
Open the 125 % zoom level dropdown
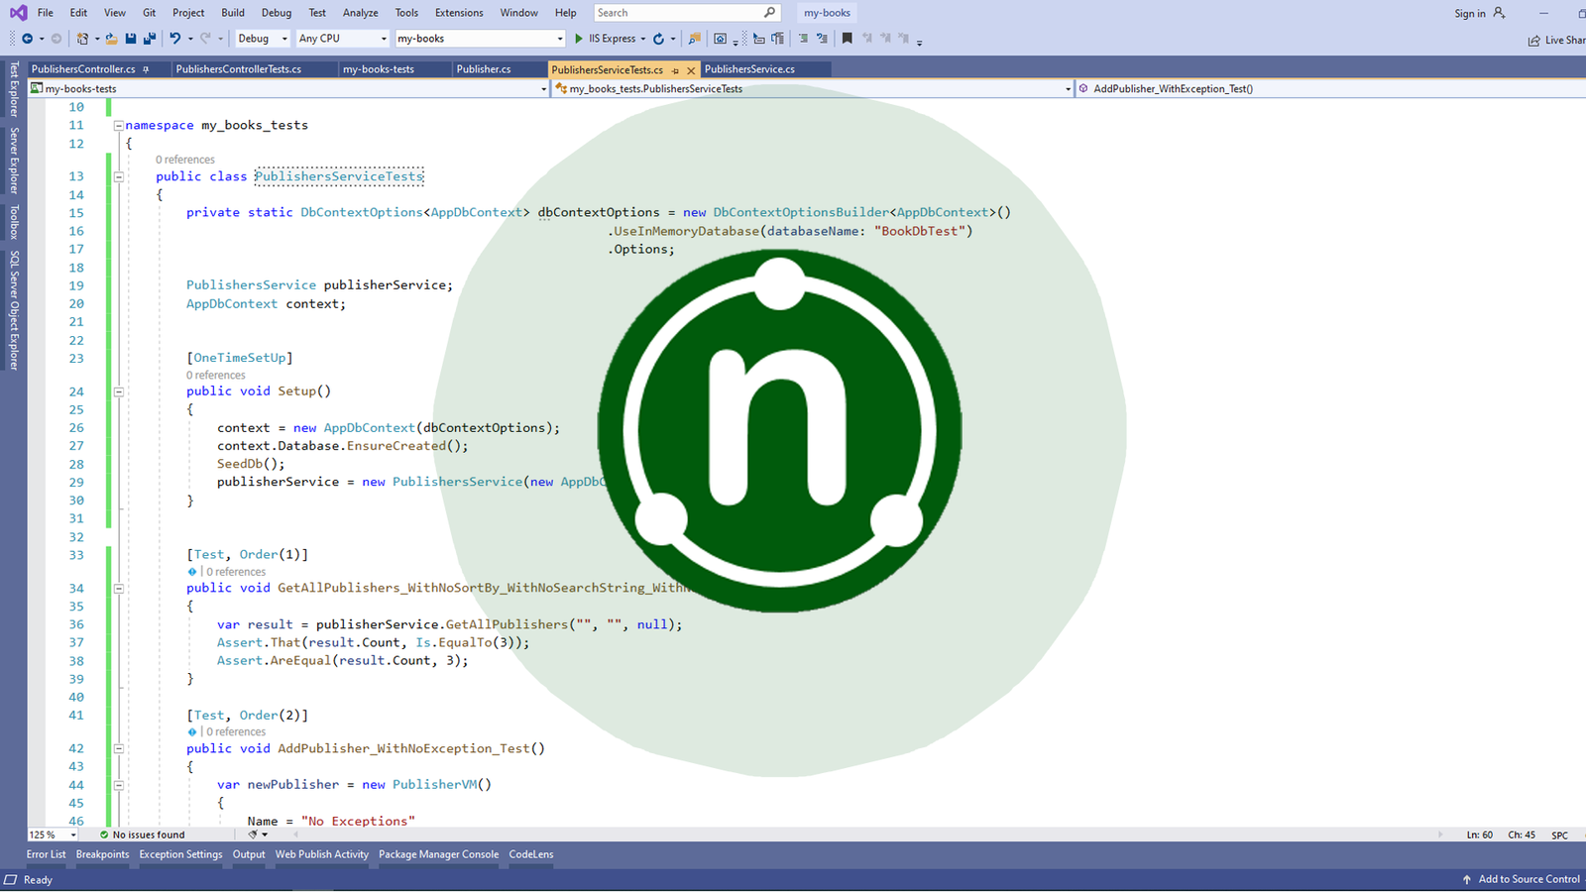pyautogui.click(x=53, y=835)
